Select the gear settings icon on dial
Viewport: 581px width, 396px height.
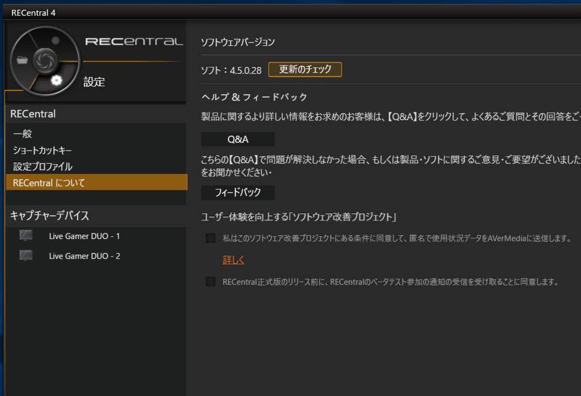click(56, 80)
